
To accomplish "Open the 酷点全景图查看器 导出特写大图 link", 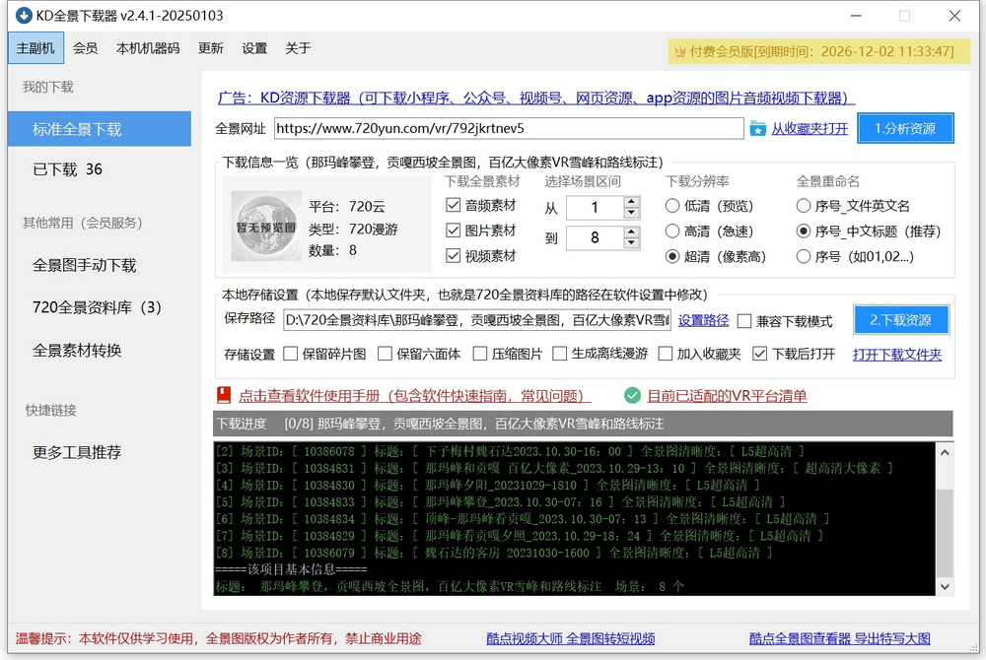I will (x=839, y=638).
